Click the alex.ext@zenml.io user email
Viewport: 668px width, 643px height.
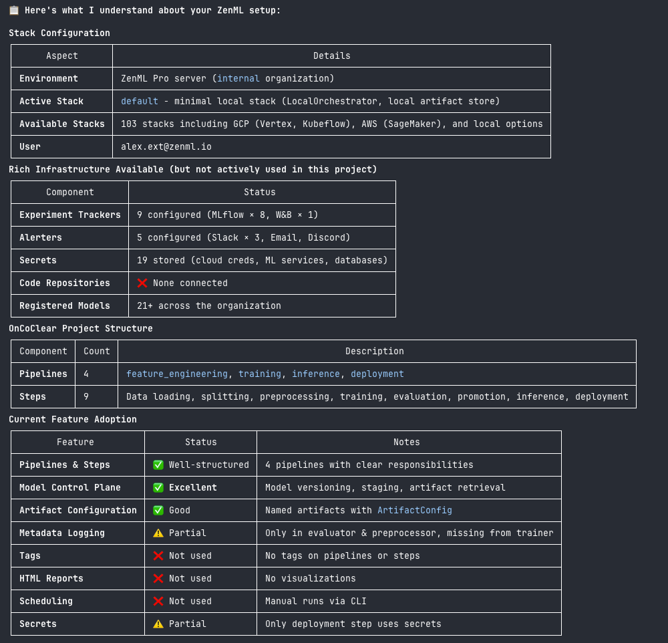coord(166,146)
